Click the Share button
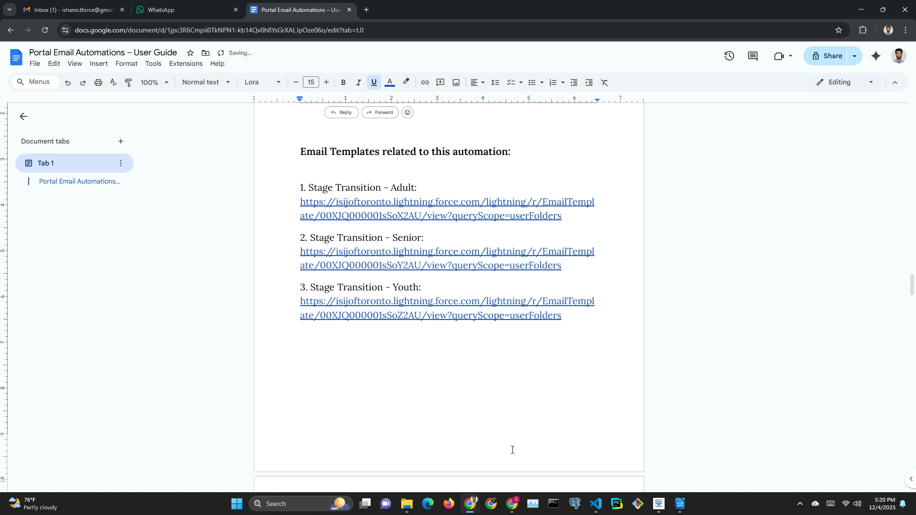 coord(827,56)
